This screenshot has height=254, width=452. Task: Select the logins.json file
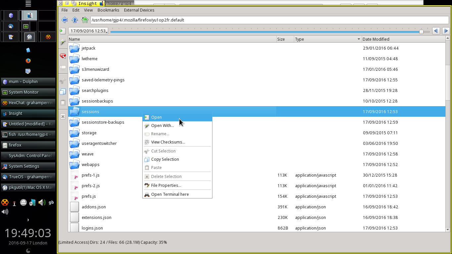click(257, 228)
